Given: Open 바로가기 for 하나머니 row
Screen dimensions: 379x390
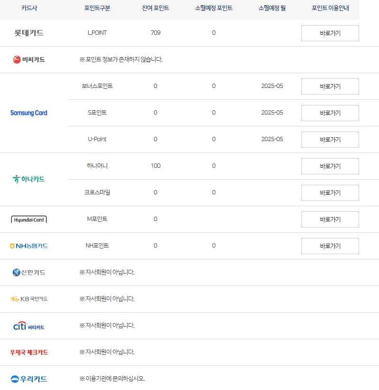Looking at the screenshot, I should 330,166.
